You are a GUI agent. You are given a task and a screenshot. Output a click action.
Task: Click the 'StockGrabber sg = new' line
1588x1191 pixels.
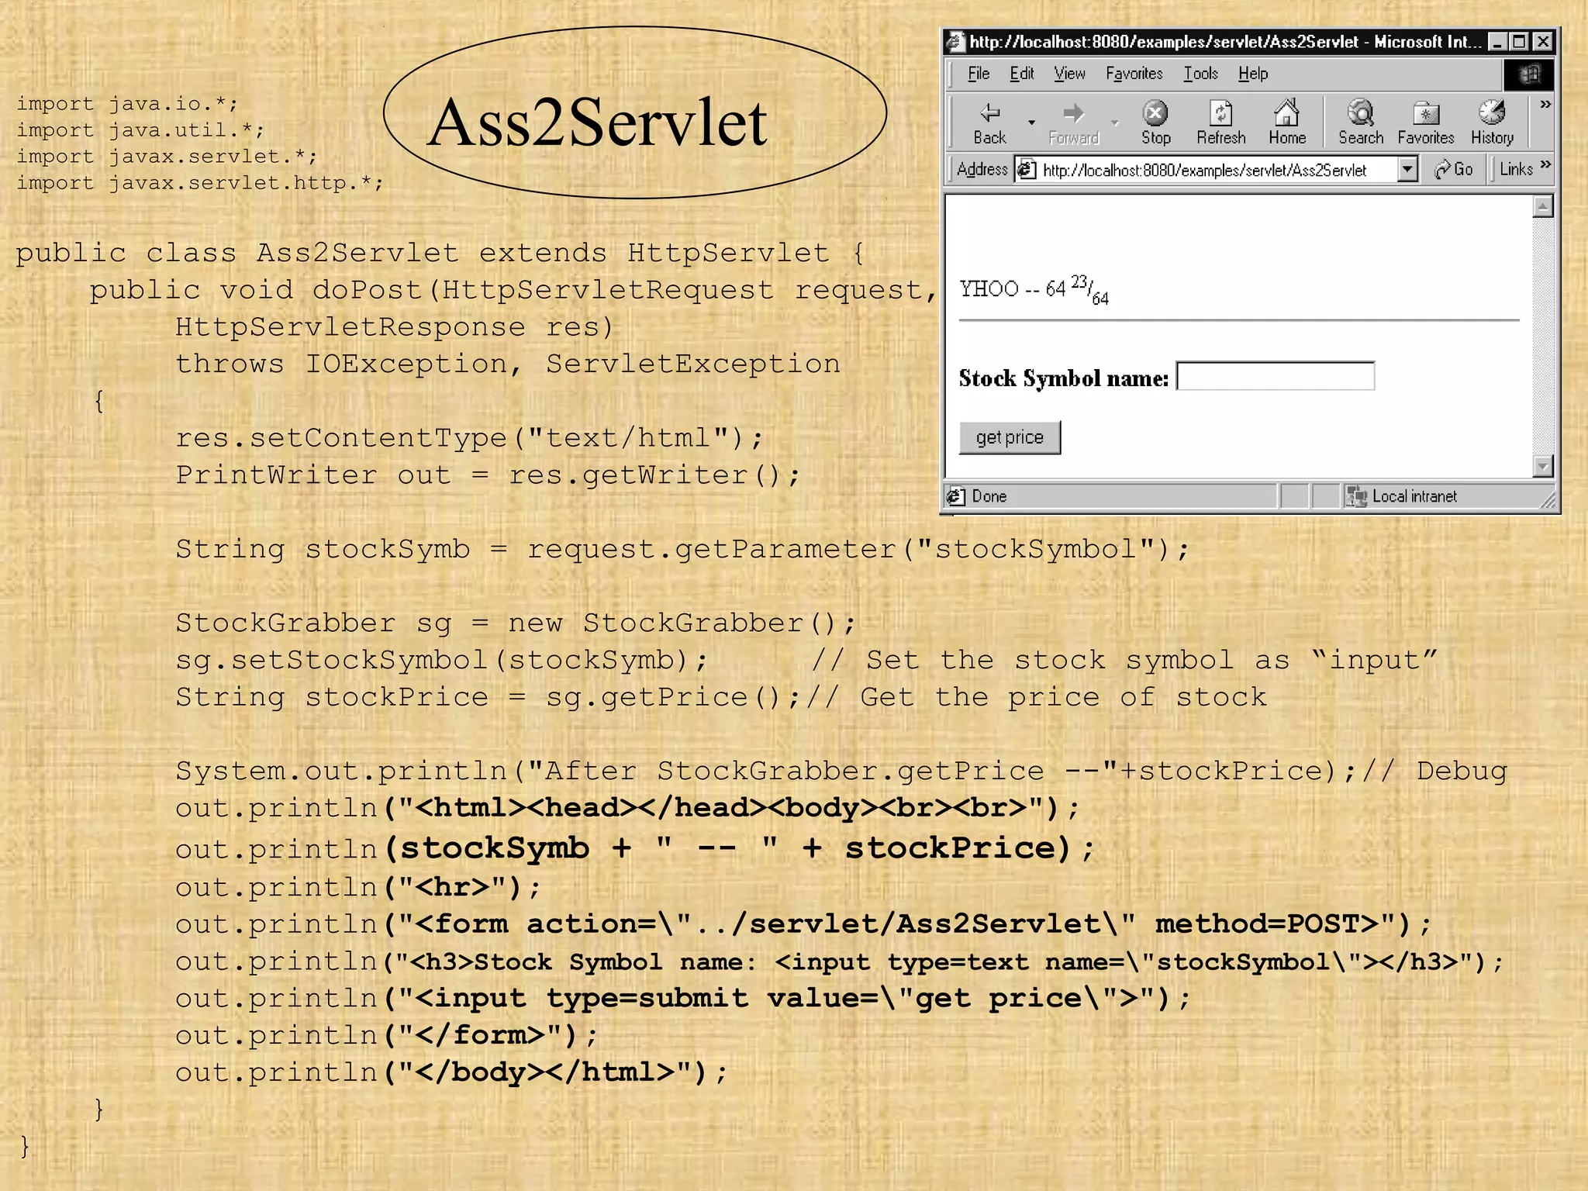(516, 623)
